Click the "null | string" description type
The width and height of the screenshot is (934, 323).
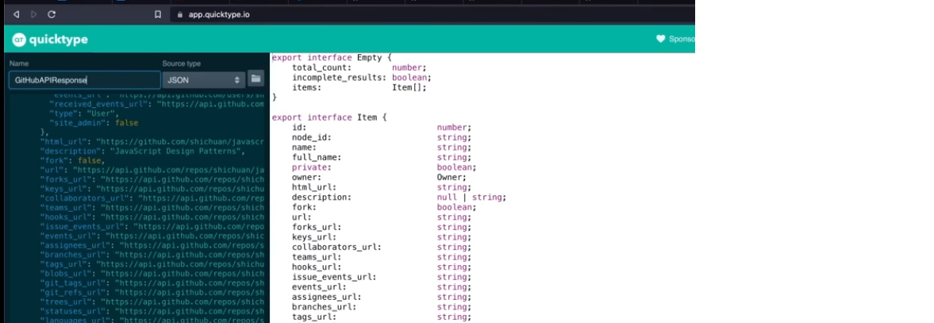pyautogui.click(x=471, y=198)
